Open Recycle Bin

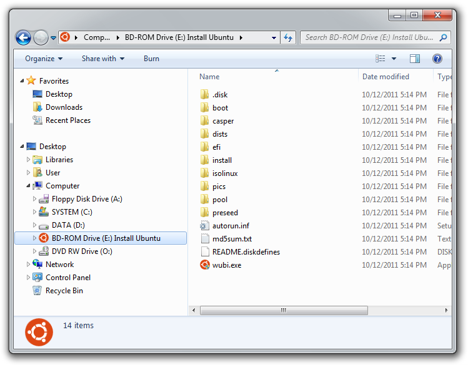pos(57,291)
